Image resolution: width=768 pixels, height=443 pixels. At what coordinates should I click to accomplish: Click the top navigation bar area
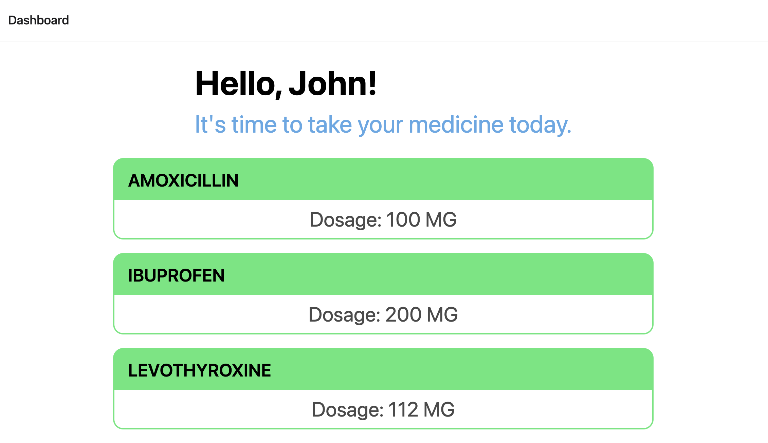(384, 20)
